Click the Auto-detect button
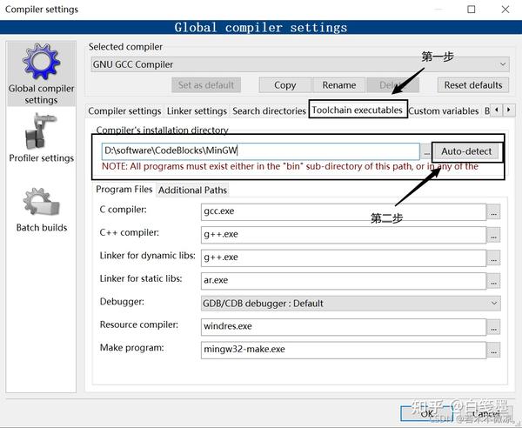Screen dimensions: 522x428 point(466,151)
